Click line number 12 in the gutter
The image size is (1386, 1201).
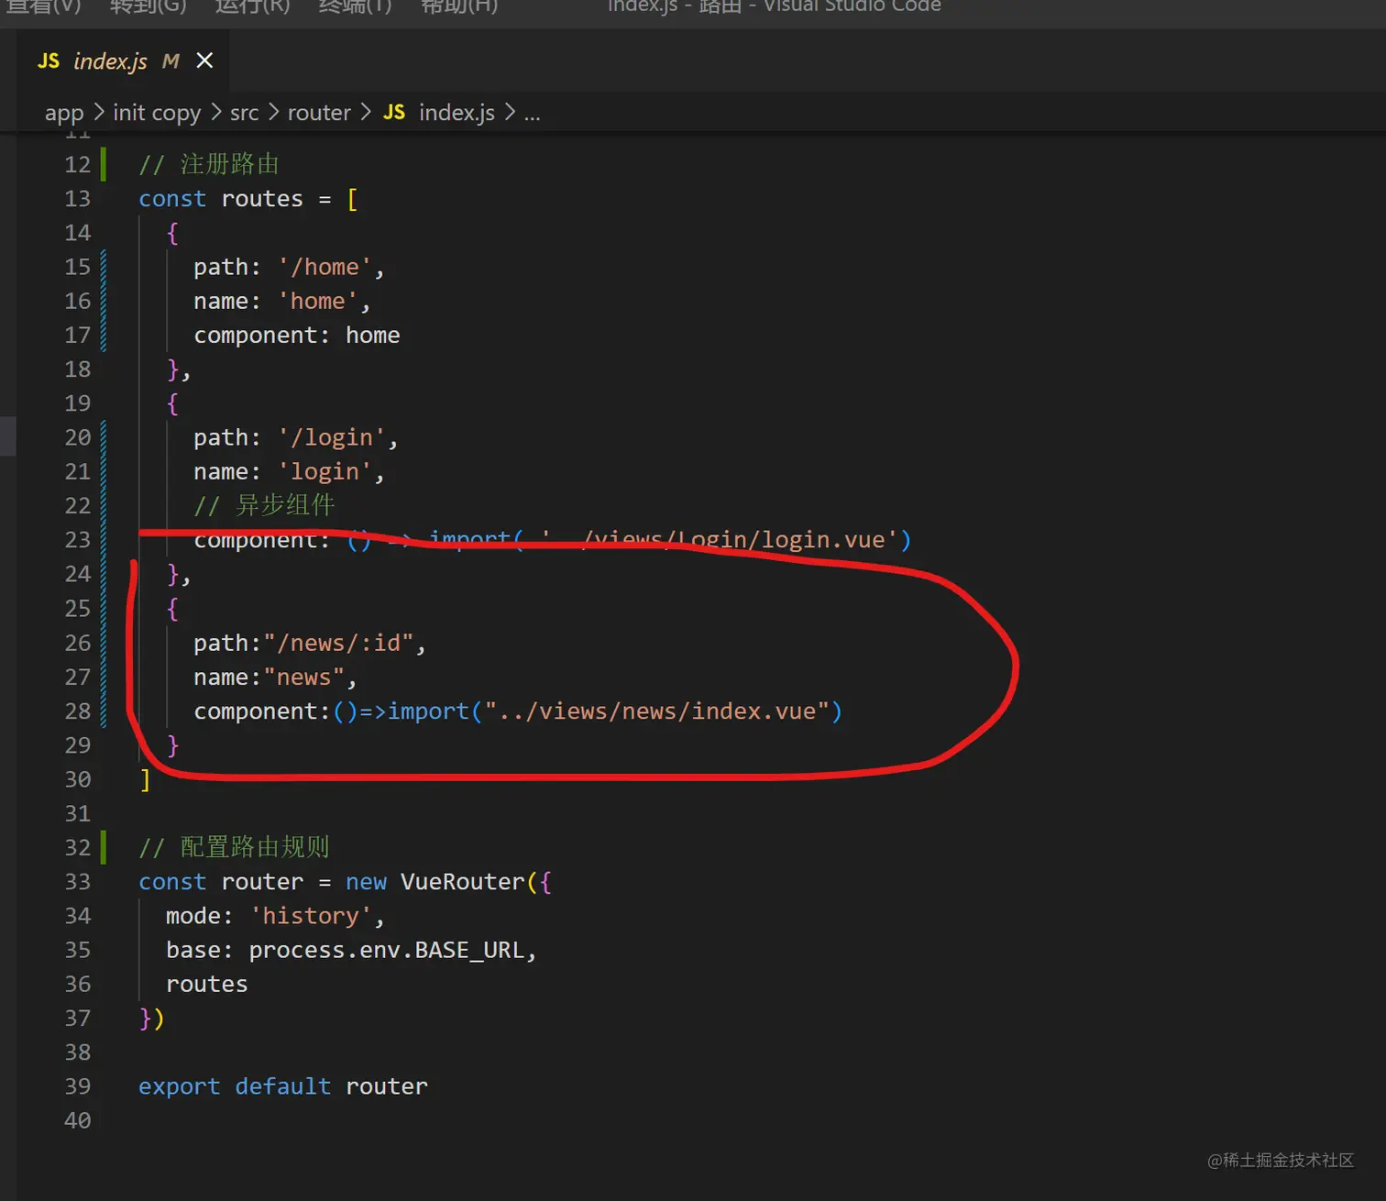tap(78, 164)
